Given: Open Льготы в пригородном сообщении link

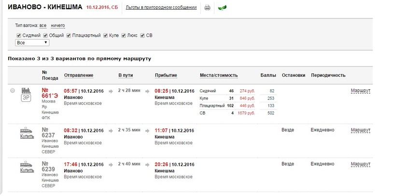Looking at the screenshot, I should coord(161,8).
